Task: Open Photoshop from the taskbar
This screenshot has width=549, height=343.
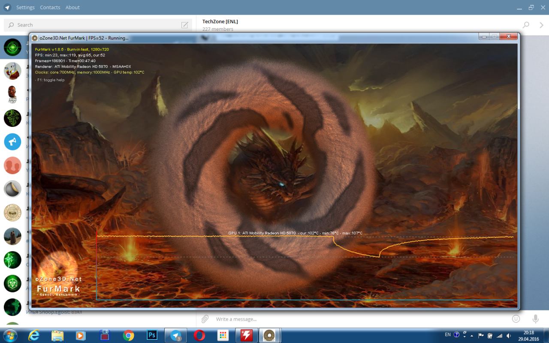Action: (152, 335)
